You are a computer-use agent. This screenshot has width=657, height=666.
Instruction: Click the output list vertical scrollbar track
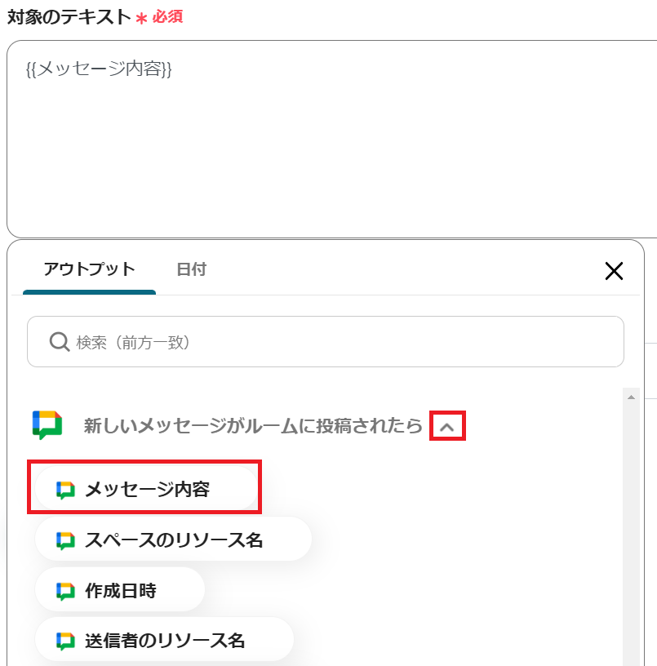631,531
